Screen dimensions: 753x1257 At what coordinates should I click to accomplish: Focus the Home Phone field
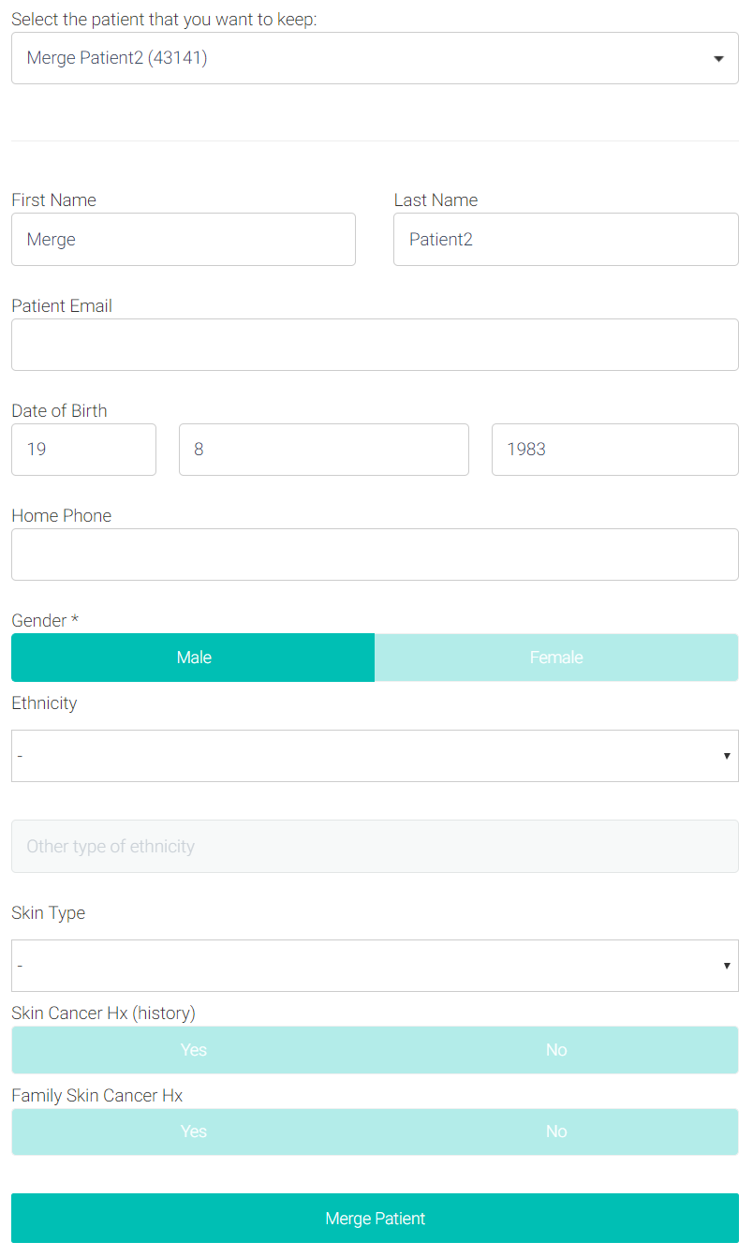point(375,555)
